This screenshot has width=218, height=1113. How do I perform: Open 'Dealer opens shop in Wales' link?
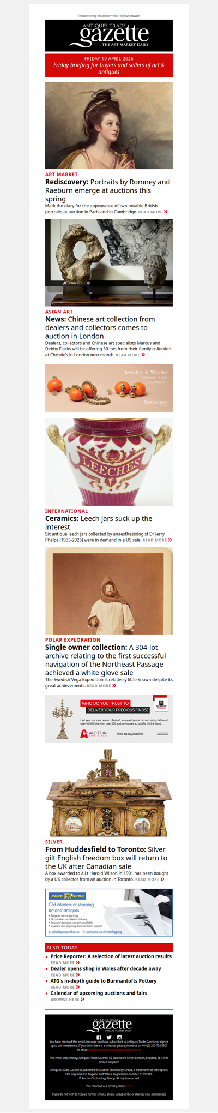coord(106,968)
